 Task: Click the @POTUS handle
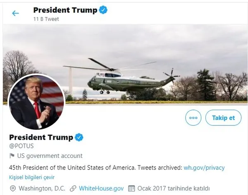coord(21,146)
